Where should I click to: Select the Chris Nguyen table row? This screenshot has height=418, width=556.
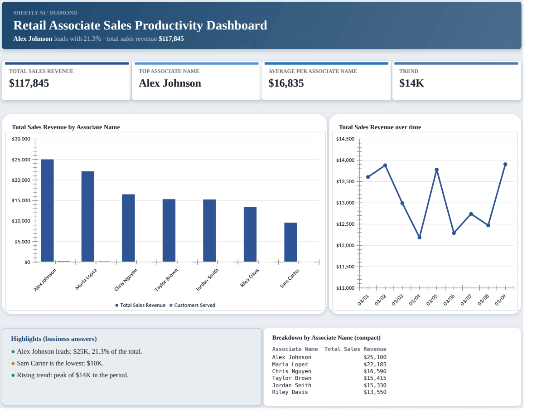click(x=329, y=371)
